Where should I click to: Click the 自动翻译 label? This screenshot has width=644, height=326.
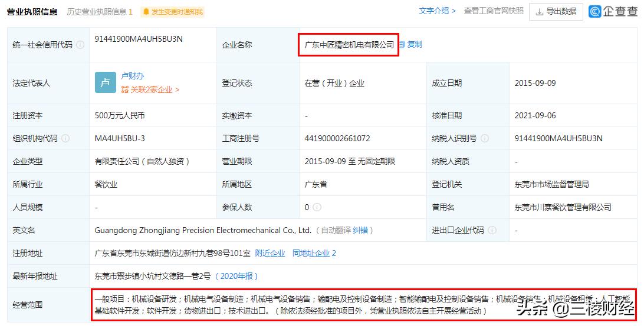click(335, 231)
